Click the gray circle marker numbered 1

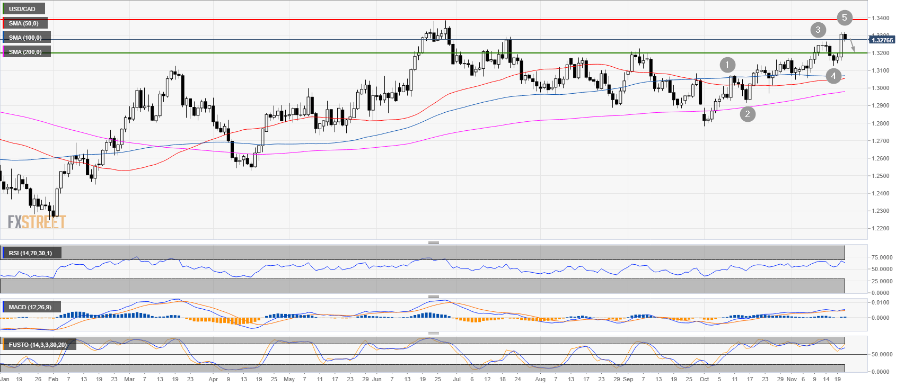pyautogui.click(x=727, y=65)
